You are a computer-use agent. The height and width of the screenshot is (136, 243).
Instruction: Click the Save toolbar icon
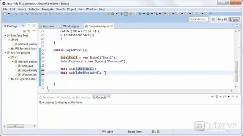coord(13,14)
